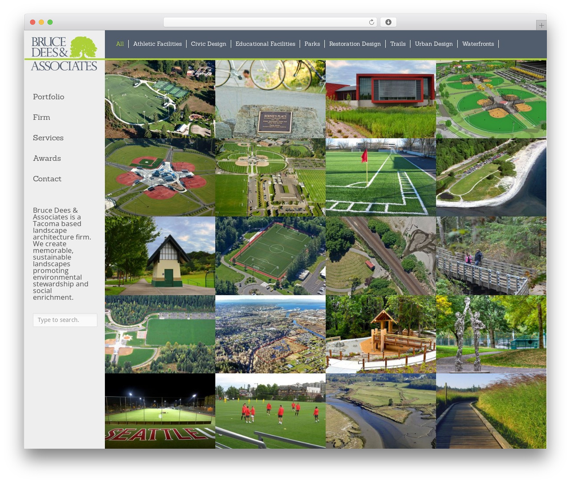This screenshot has width=571, height=483.
Task: Open Bernie's Place plaque thumbnail
Action: (270, 99)
